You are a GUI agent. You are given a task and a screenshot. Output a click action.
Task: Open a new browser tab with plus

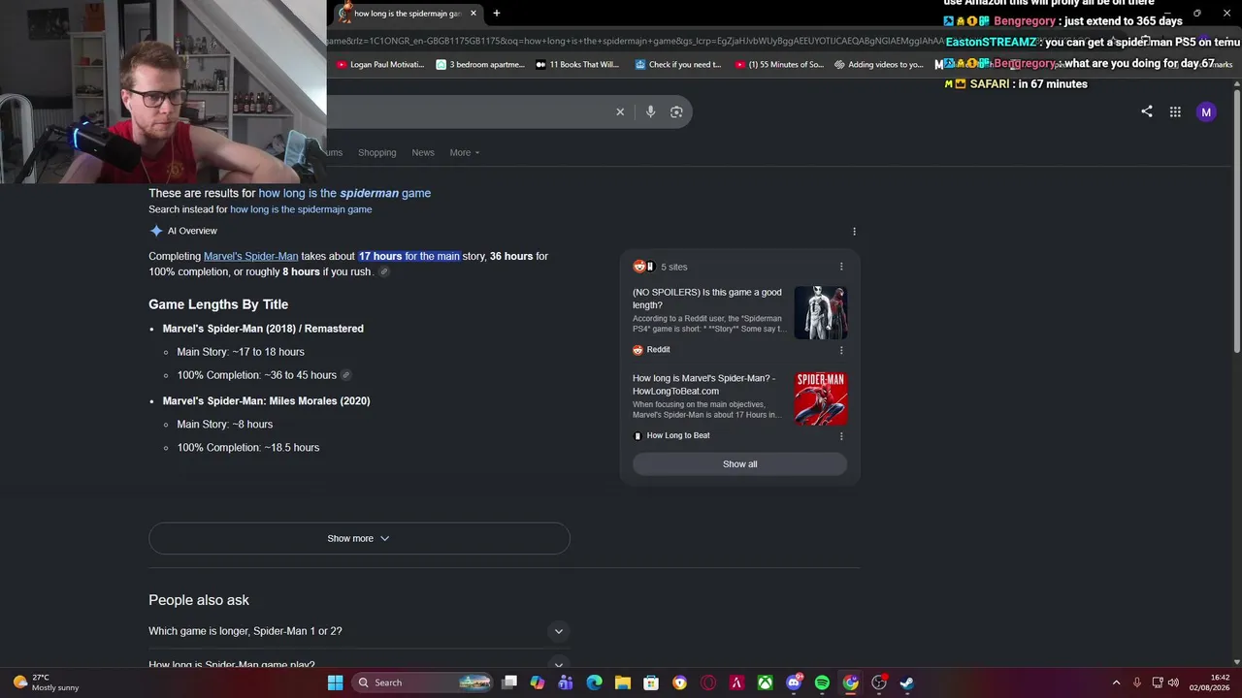[x=496, y=14]
